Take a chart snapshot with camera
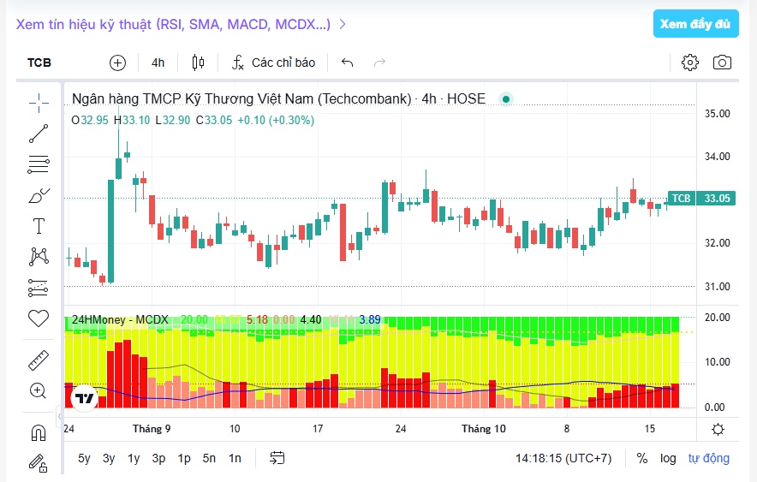Screen dimensions: 757x482 click(x=722, y=62)
